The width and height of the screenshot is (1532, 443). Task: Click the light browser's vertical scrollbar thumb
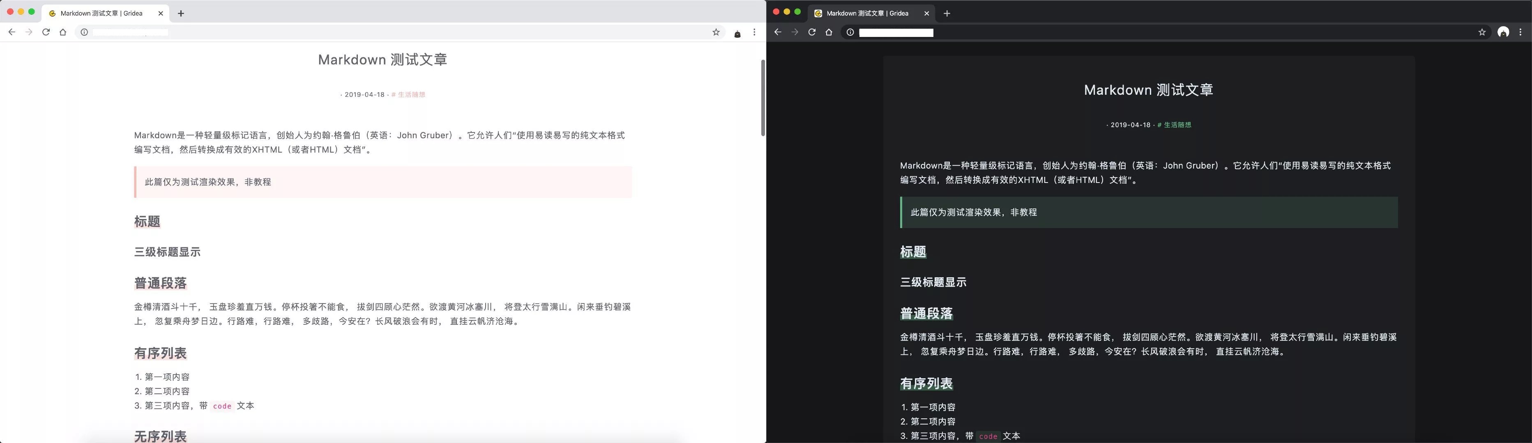[763, 98]
